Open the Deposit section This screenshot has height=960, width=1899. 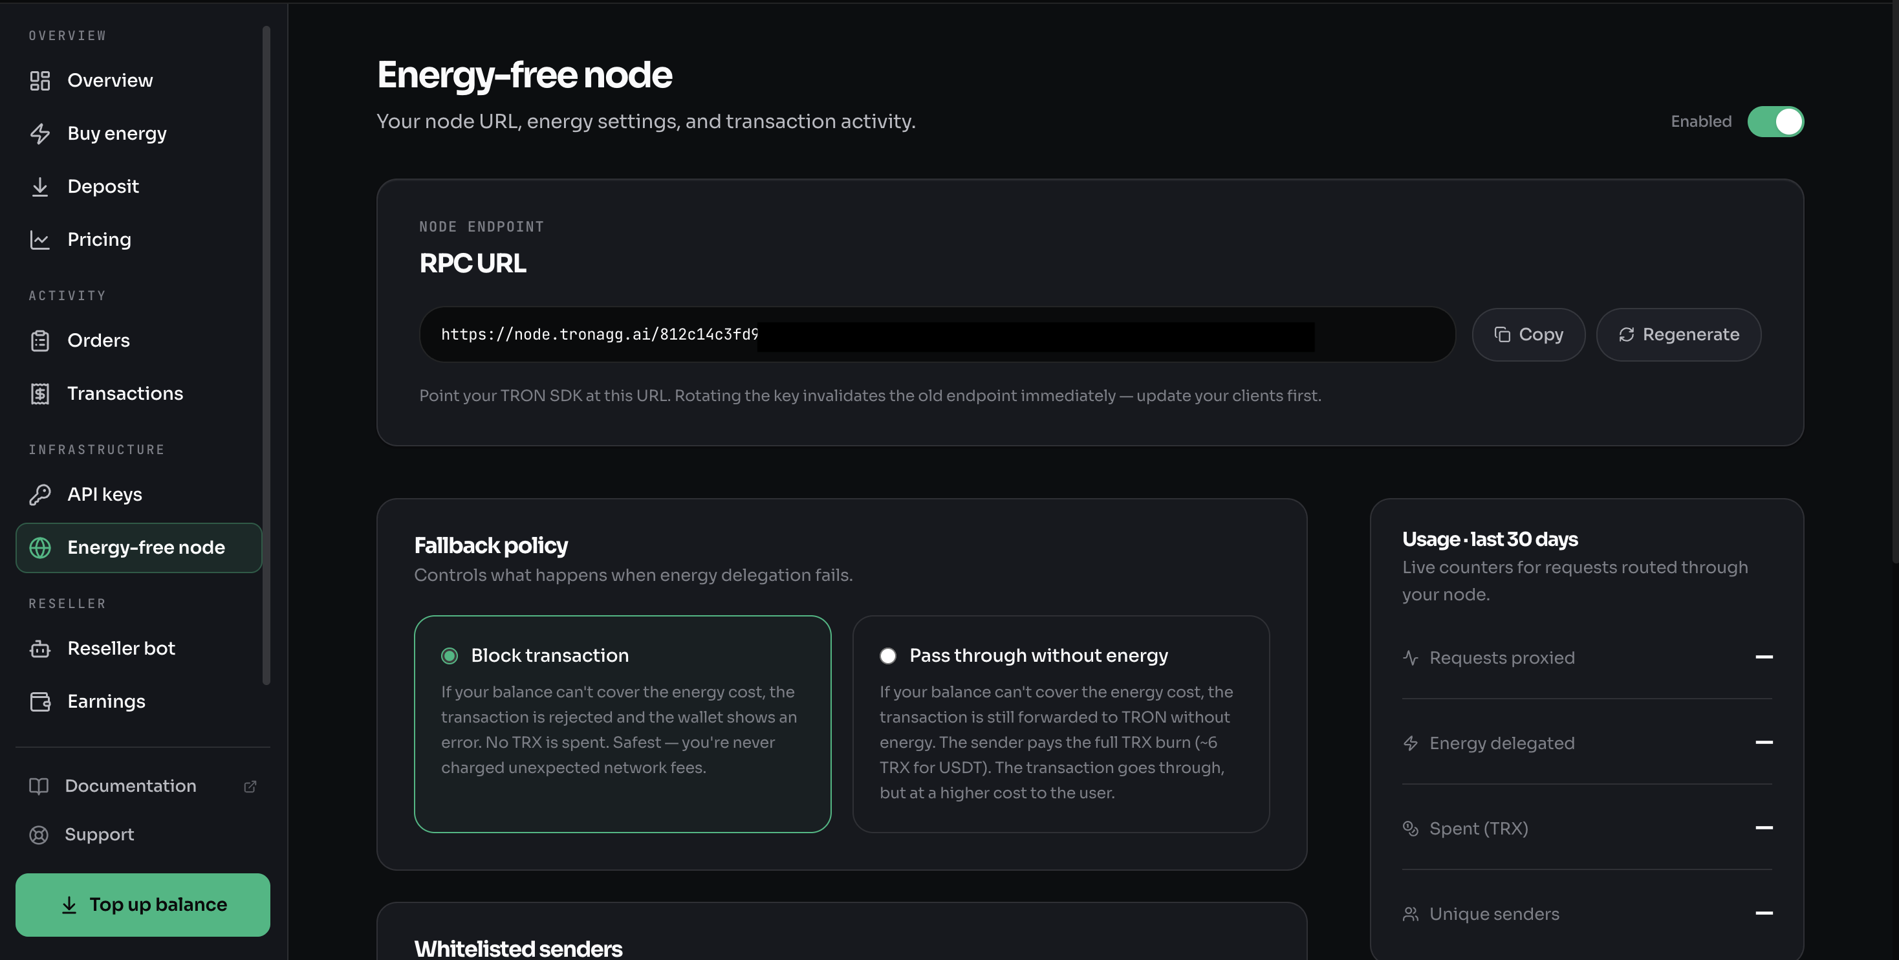pos(138,186)
